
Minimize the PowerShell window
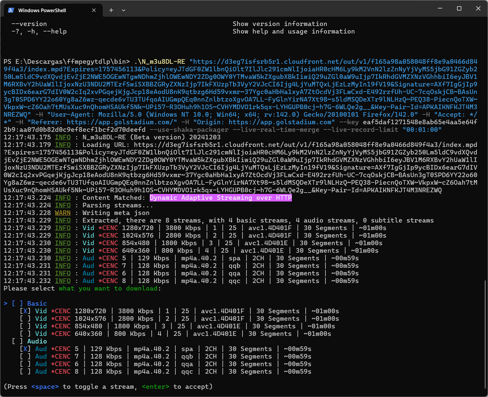(440, 9)
